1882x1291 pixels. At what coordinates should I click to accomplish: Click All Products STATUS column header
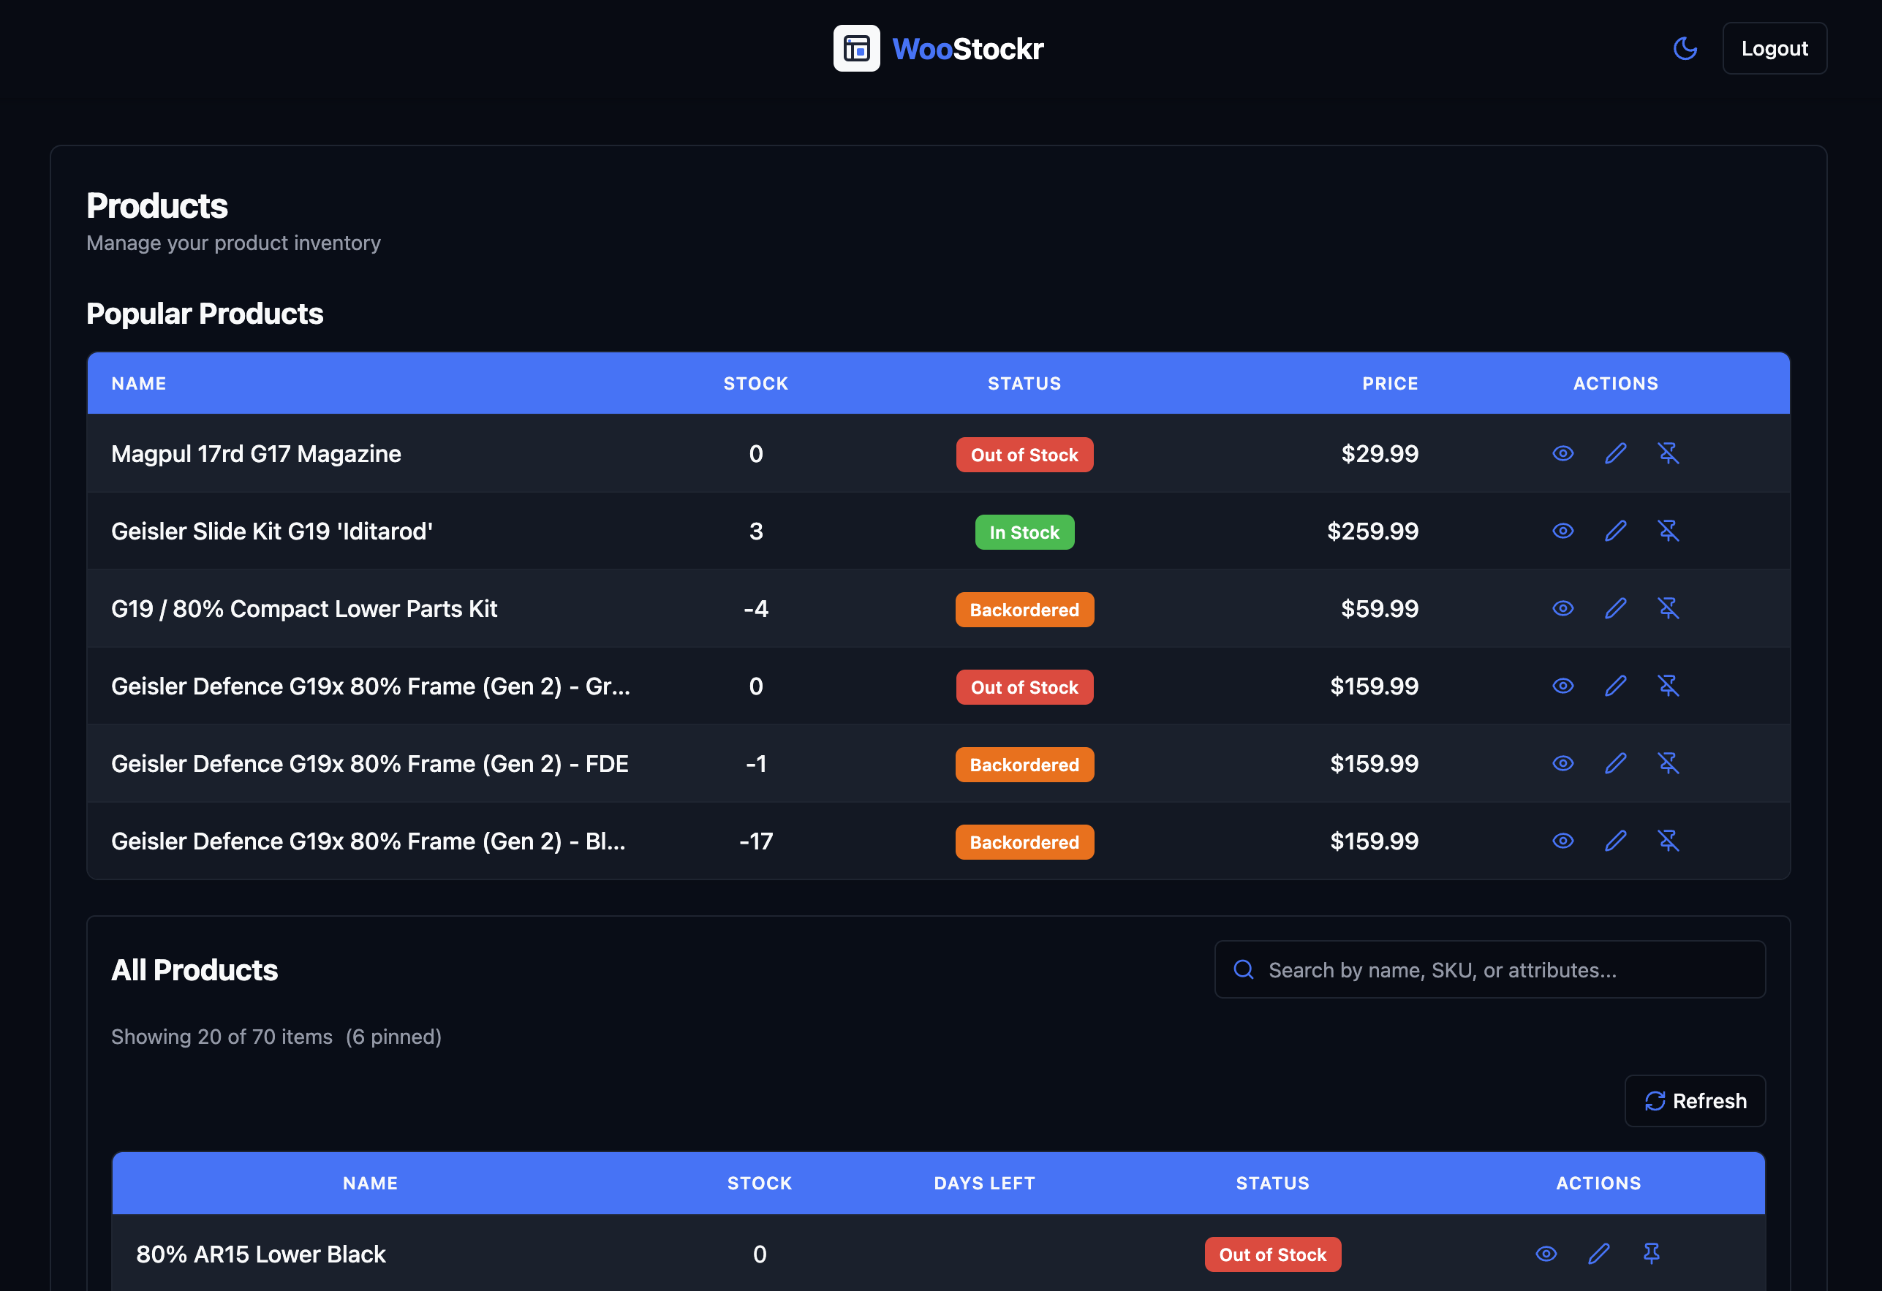click(1272, 1184)
